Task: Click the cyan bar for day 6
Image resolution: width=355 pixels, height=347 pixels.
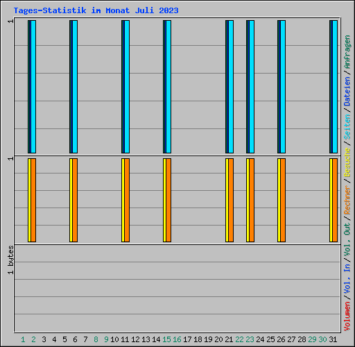Action: click(75, 87)
